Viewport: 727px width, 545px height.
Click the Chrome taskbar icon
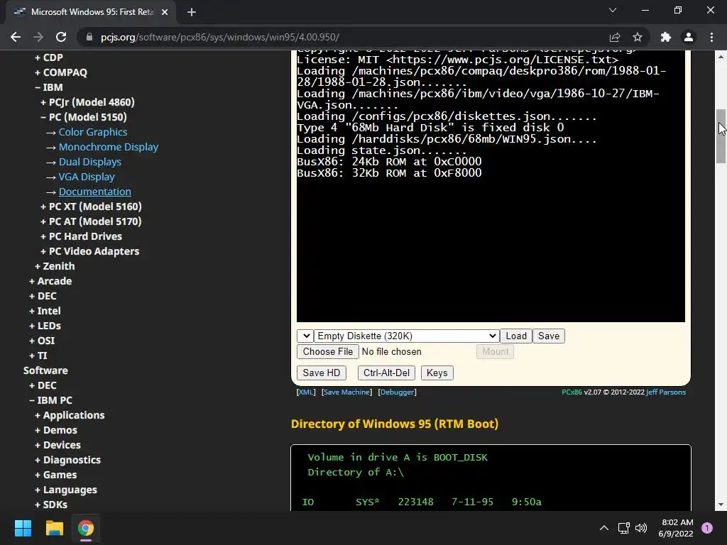(86, 528)
